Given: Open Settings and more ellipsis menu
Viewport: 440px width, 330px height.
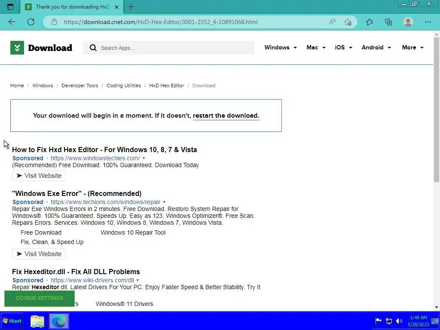Looking at the screenshot, I should (428, 22).
